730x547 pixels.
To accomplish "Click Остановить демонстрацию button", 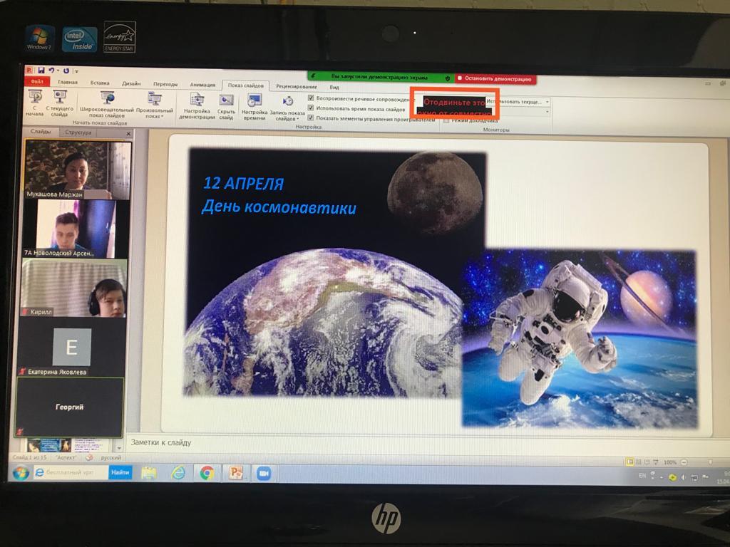I will pos(495,78).
